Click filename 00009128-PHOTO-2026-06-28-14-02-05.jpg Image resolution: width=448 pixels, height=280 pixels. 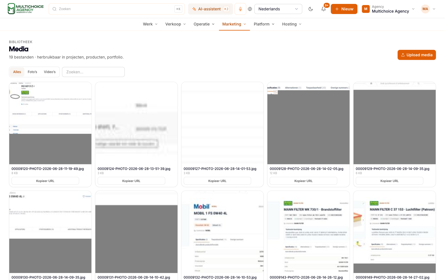coord(307,169)
